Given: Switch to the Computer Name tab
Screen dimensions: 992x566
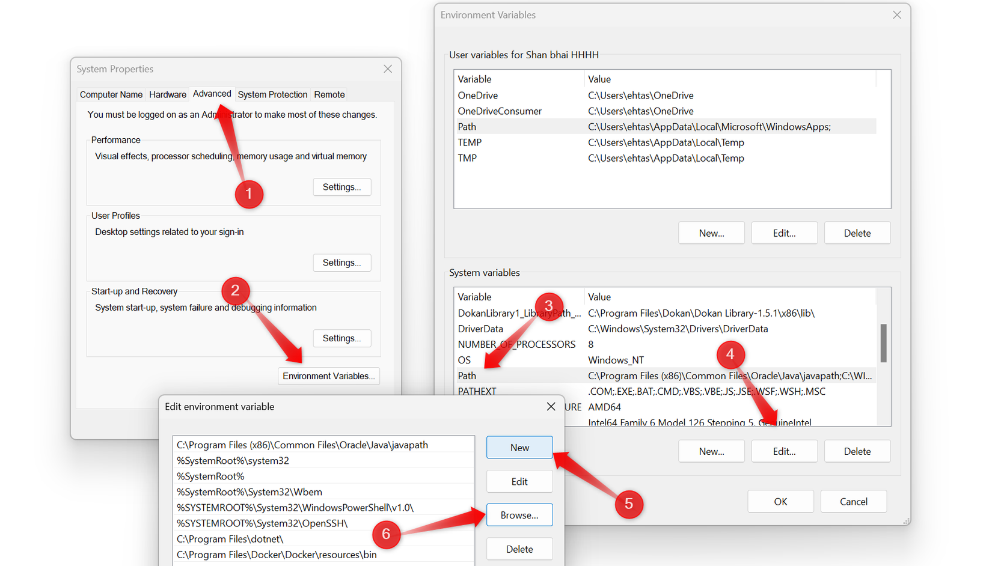Looking at the screenshot, I should (x=111, y=94).
